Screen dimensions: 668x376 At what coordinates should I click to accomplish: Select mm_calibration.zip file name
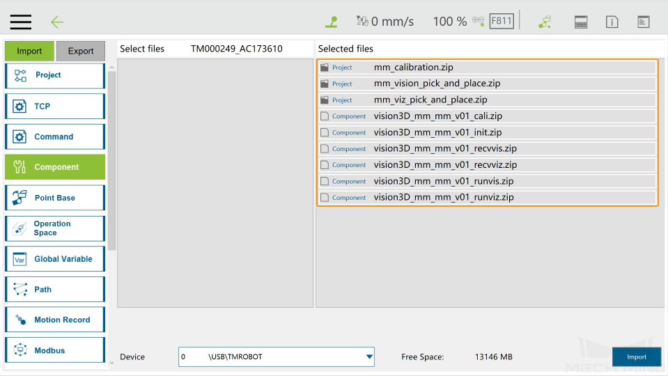click(x=413, y=68)
